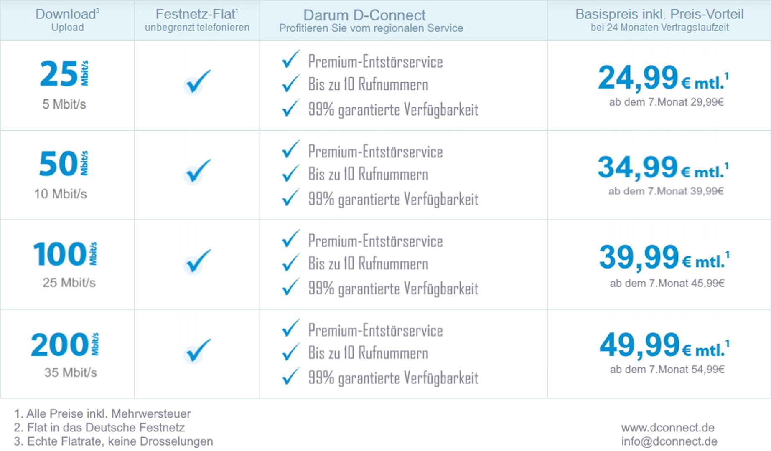
Task: Select the 100 Mbit/s download speed
Action: pyautogui.click(x=65, y=254)
